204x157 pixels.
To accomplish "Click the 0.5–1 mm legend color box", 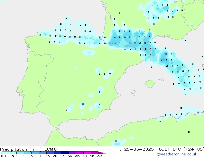I will click(x=13, y=153).
